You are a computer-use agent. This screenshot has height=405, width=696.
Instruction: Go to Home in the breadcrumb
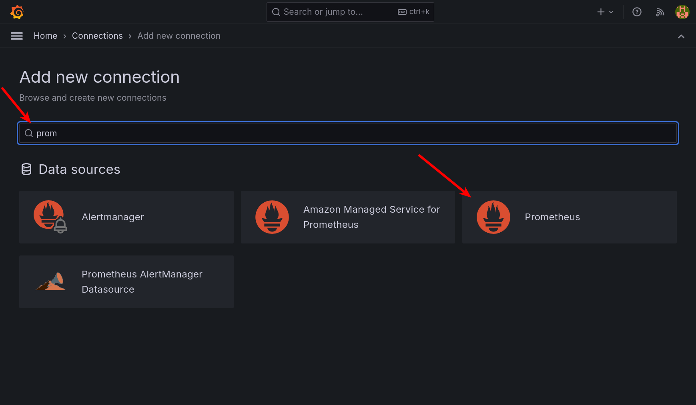point(45,36)
